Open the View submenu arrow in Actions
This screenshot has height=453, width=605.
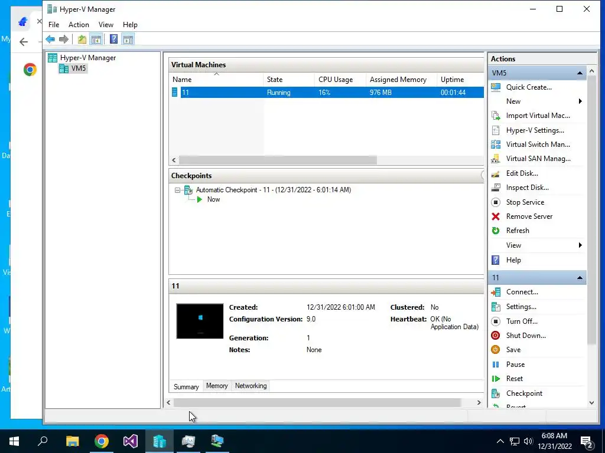coord(580,245)
